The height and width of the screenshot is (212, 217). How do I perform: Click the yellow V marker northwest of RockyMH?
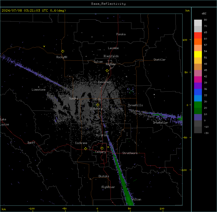[44, 46]
